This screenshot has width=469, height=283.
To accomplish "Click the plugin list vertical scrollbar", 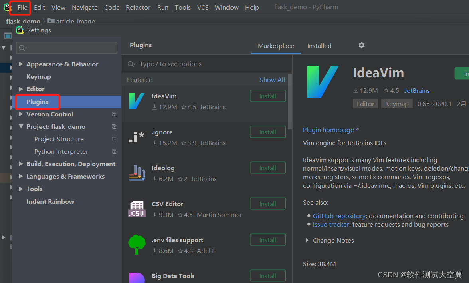I will [x=289, y=101].
